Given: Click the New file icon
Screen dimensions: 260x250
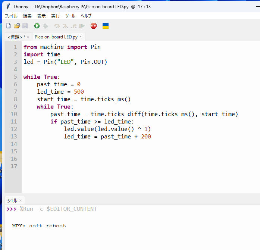Looking at the screenshot, I should [x=8, y=26].
